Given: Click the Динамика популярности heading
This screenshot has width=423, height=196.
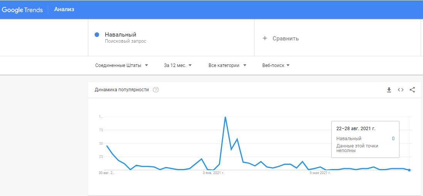Looking at the screenshot, I should tap(122, 90).
